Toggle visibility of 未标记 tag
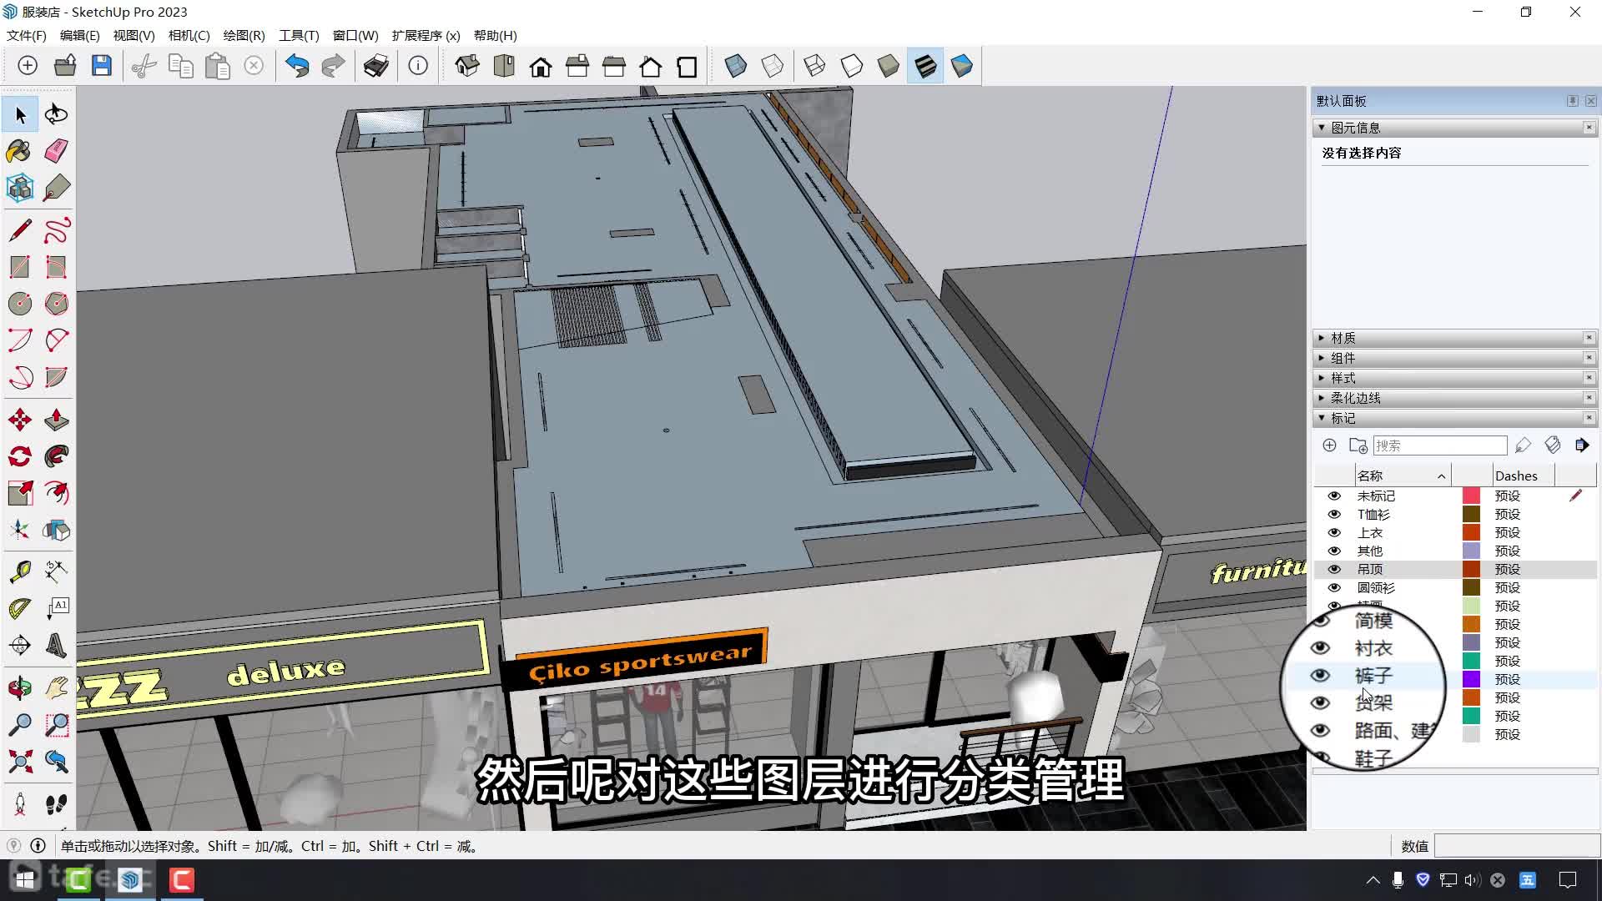The image size is (1602, 901). [x=1334, y=496]
